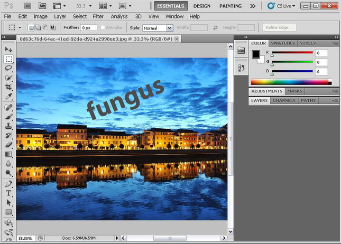Viewport: 341px width, 244px height.
Task: Select the Spot Healing Brush tool
Action: pos(8,107)
